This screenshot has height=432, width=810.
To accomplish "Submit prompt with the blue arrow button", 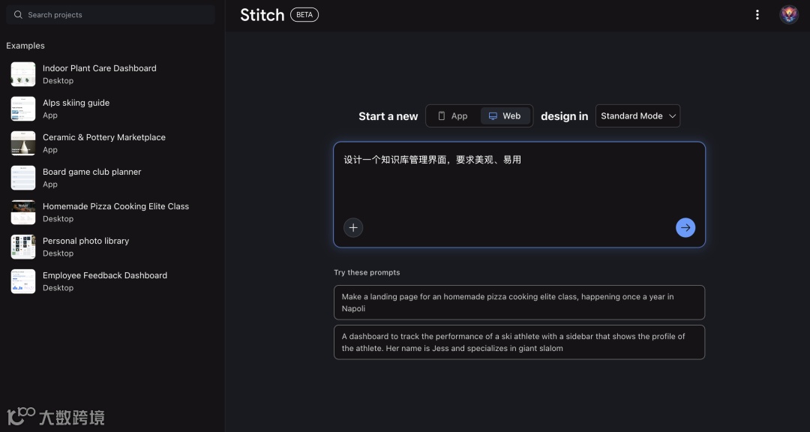I will pyautogui.click(x=685, y=227).
